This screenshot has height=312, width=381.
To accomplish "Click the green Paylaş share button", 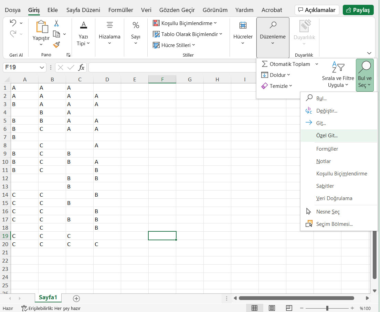I will point(358,10).
